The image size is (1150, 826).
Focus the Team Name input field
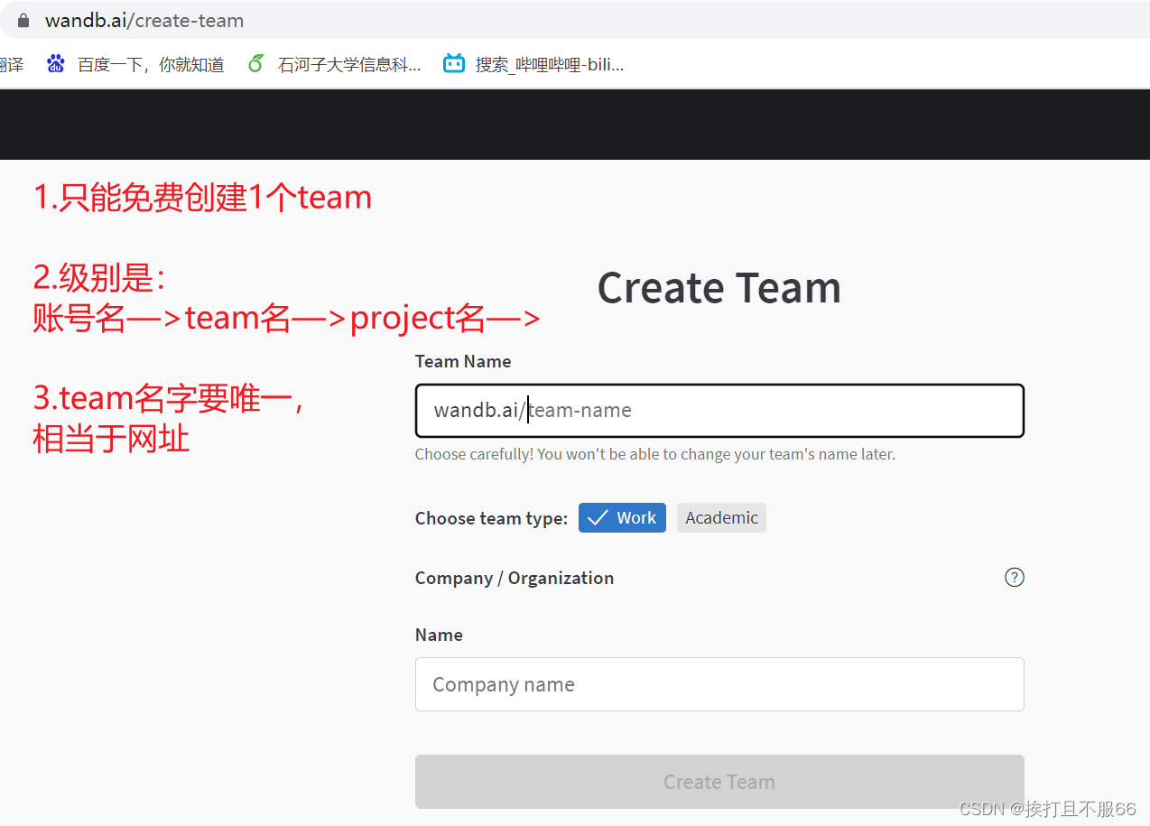[719, 411]
